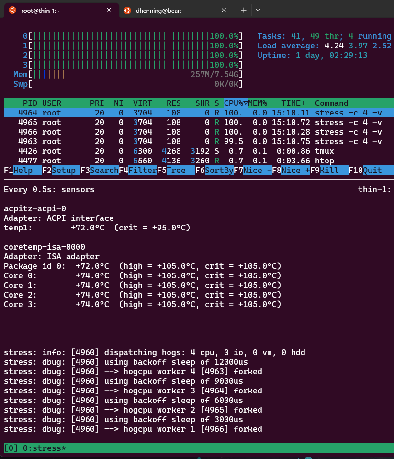Screen dimensions: 394x459
Task: Select the htop process row 4477
Action: (x=199, y=161)
